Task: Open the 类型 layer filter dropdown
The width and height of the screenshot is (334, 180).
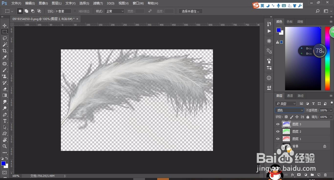Action: (286, 104)
